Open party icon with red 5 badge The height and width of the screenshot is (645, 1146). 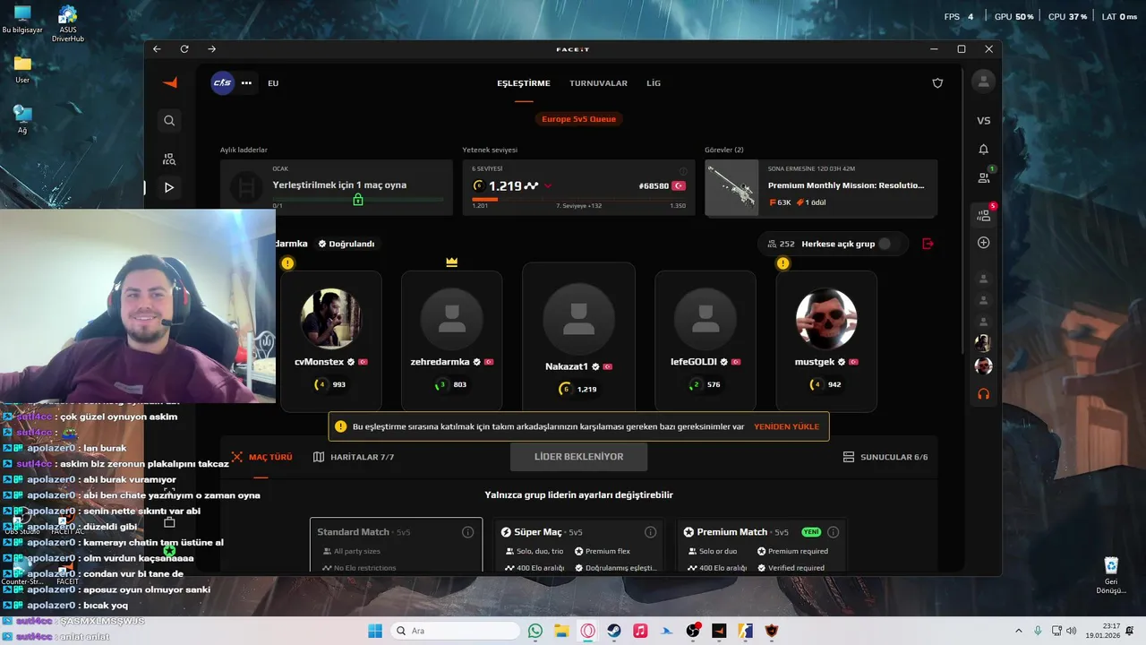(x=984, y=215)
